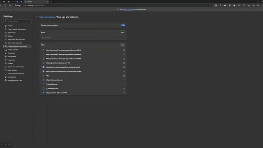Open more actions for [*.]grundfos.com
The width and height of the screenshot is (263, 148).
(x=124, y=84)
